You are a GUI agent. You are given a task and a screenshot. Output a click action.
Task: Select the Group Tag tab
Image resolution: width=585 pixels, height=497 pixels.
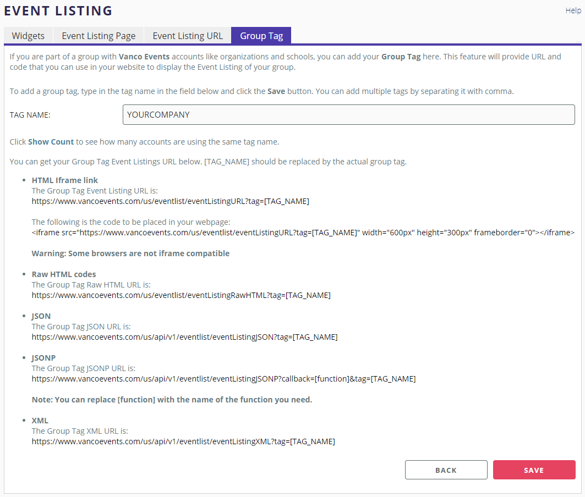261,36
